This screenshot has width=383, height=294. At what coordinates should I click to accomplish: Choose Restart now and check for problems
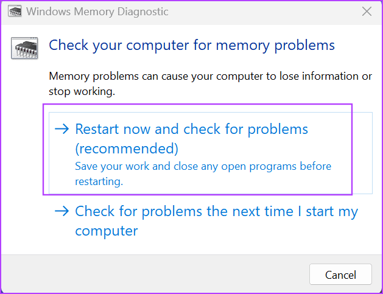click(x=191, y=129)
